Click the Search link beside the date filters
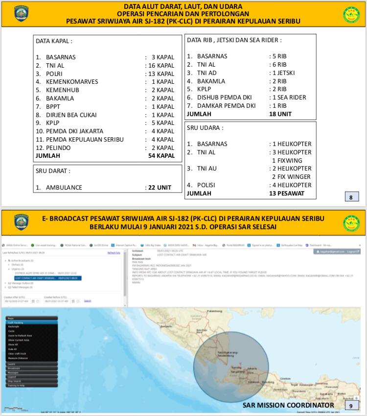The image size is (367, 416). [x=88, y=301]
